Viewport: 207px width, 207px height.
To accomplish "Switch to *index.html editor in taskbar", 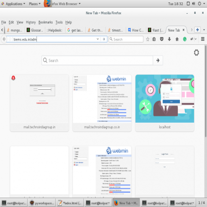I will [x=70, y=203].
